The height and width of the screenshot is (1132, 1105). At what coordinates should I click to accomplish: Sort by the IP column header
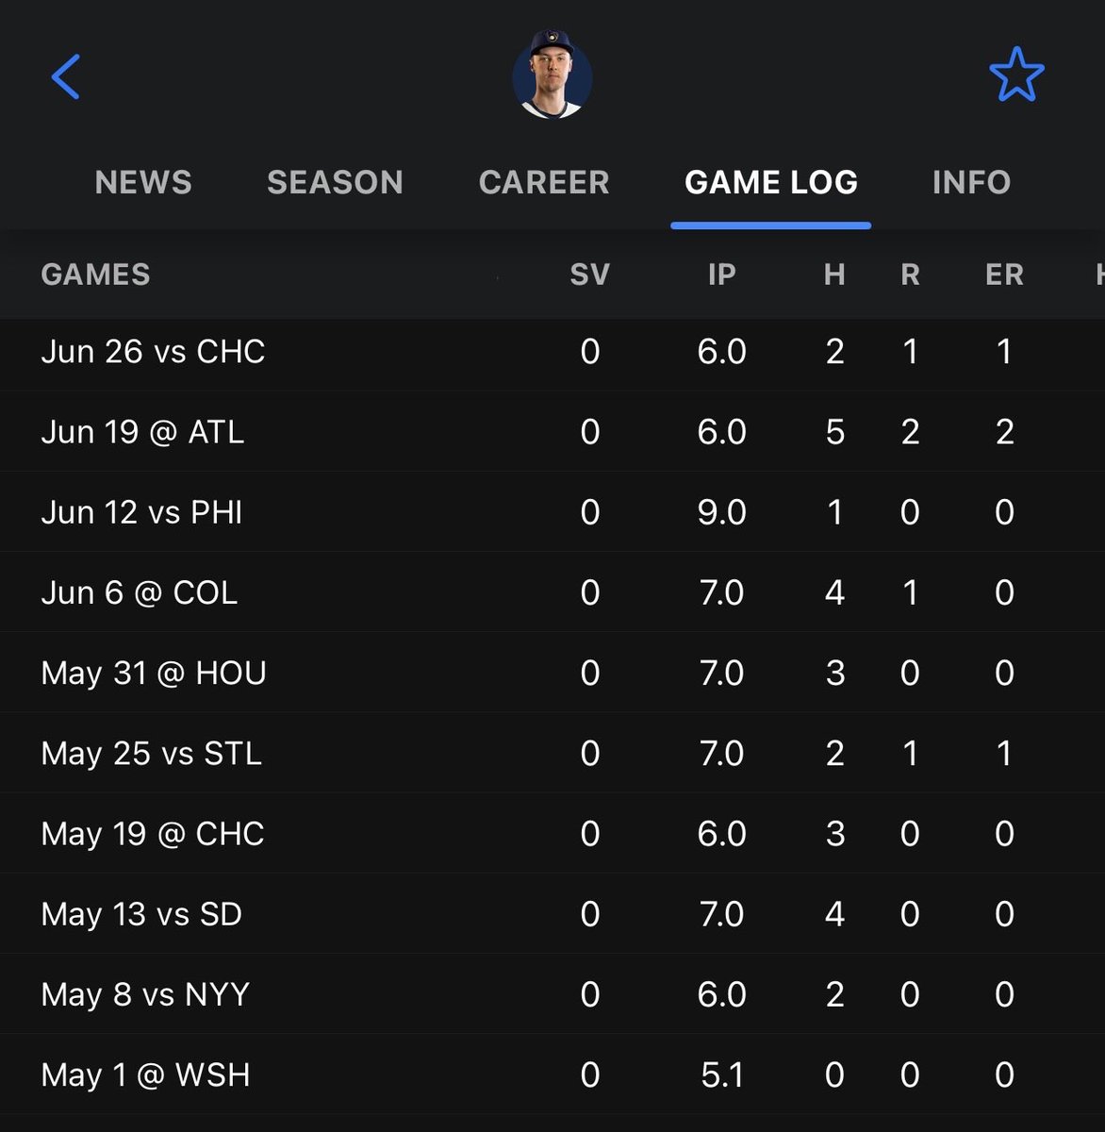pyautogui.click(x=721, y=275)
